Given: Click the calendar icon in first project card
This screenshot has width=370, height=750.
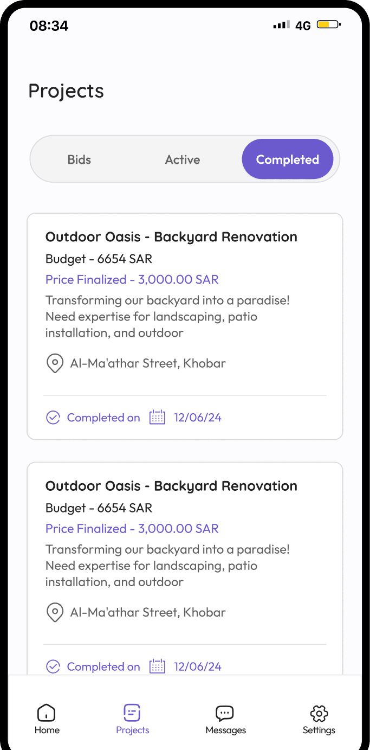Looking at the screenshot, I should coord(157,418).
